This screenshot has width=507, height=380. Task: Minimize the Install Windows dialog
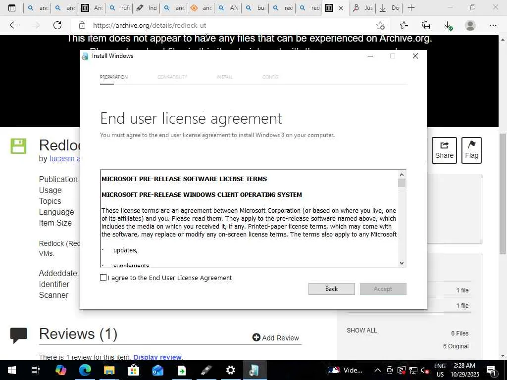point(370,56)
